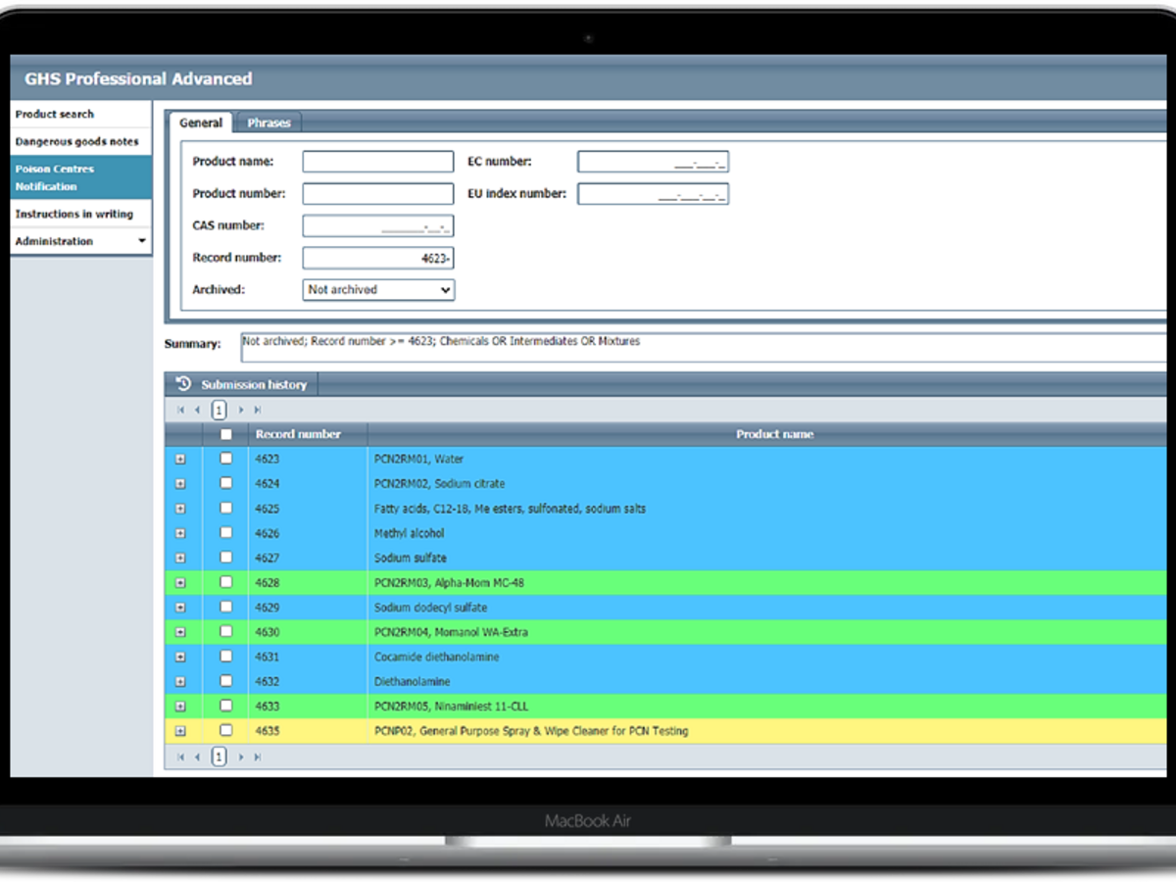This screenshot has height=882, width=1176.
Task: Check the box for record 4630
Action: tap(226, 631)
